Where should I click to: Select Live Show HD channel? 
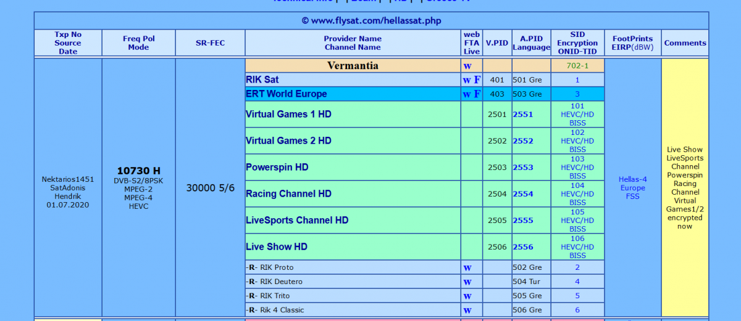click(x=277, y=247)
